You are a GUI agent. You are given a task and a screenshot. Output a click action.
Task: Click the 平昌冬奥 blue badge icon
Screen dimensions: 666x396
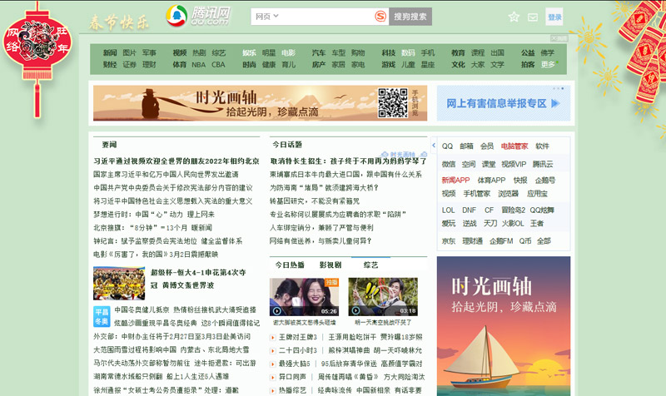(x=102, y=317)
